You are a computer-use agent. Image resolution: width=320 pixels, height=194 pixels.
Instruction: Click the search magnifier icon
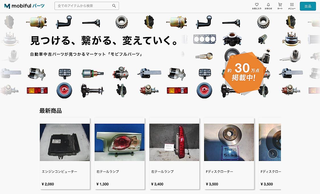click(x=114, y=6)
